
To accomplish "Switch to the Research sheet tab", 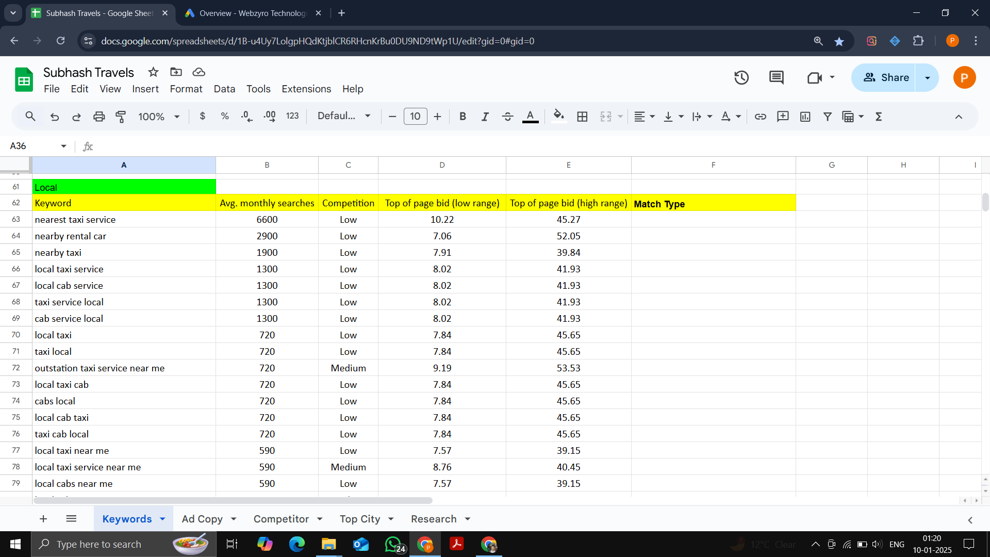I will [434, 519].
